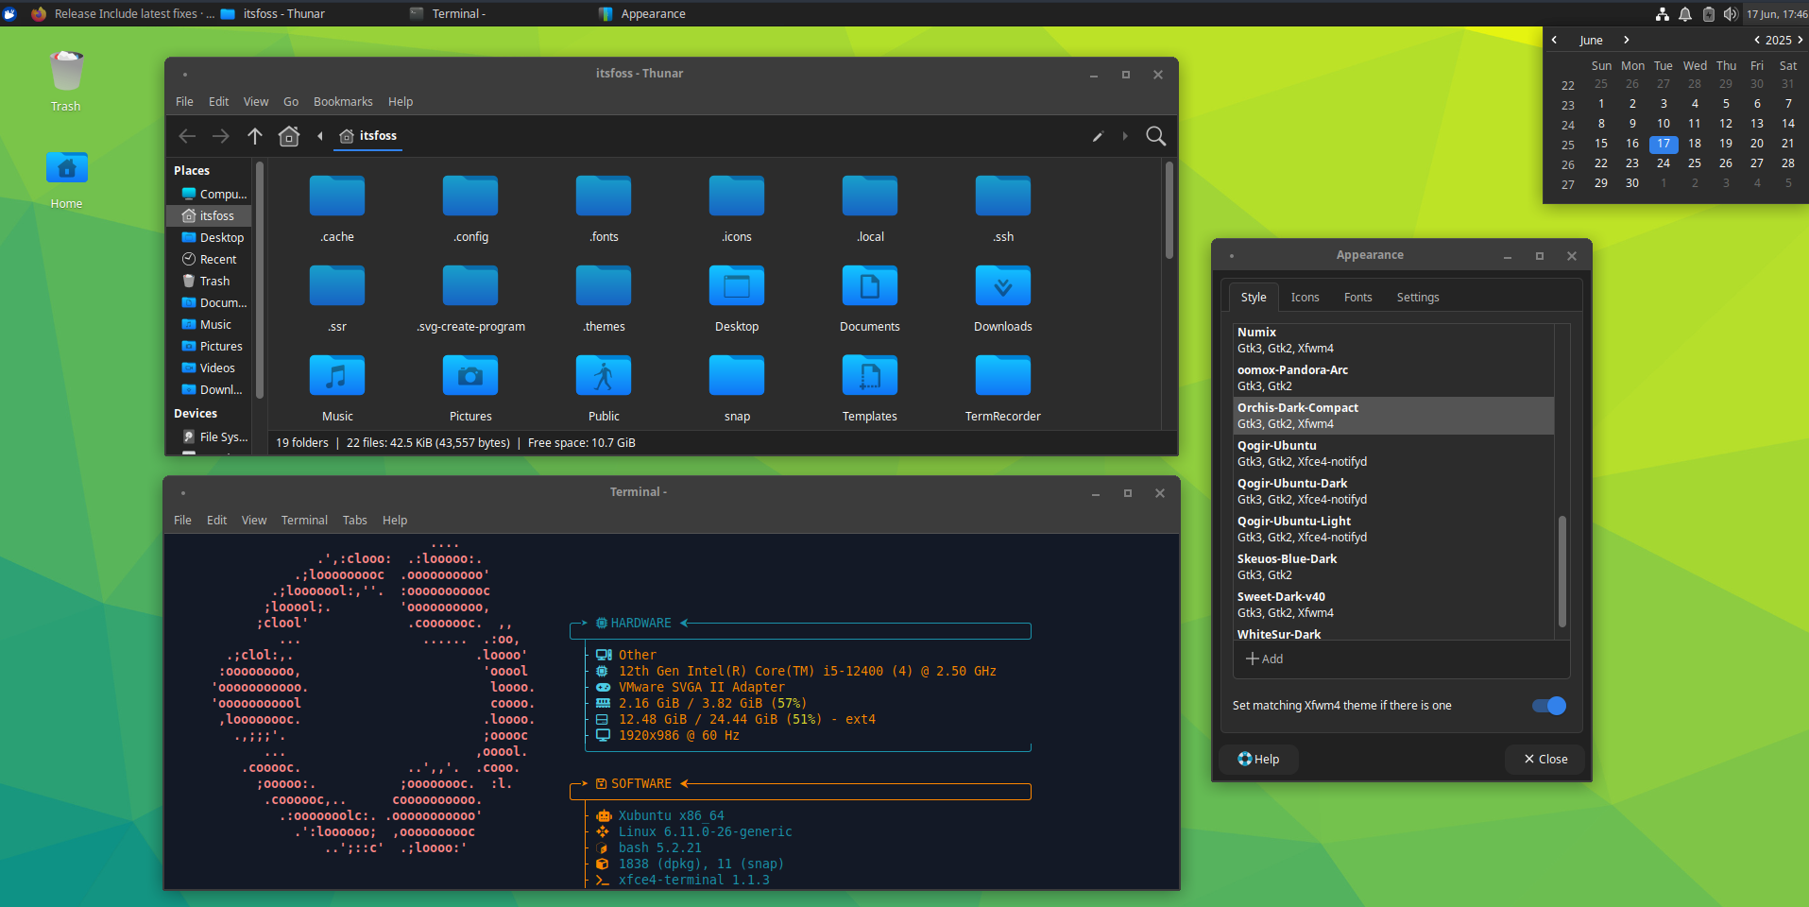Select June 17 in the calendar
This screenshot has height=907, width=1809.
[1663, 144]
